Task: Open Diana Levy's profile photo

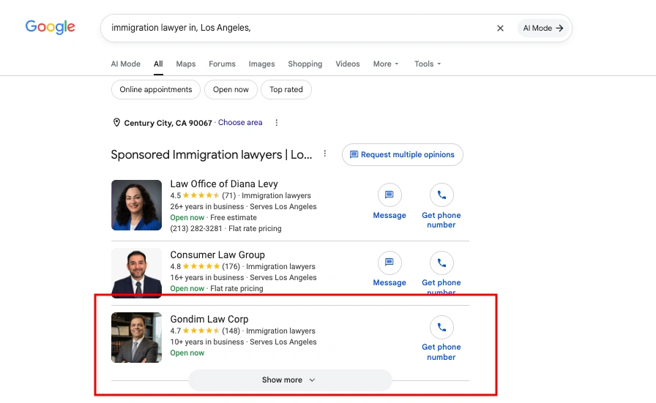Action: (x=136, y=206)
